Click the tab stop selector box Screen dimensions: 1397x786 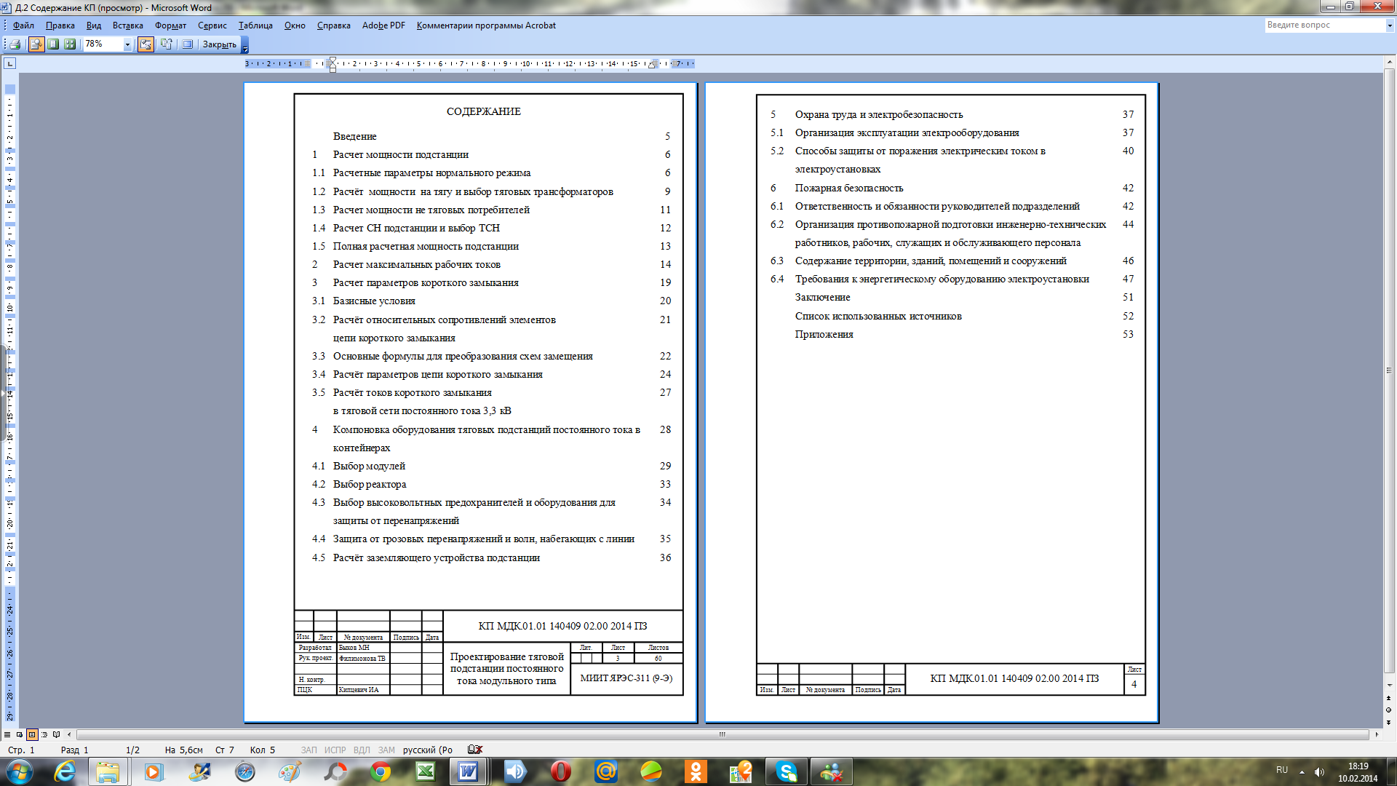tap(10, 63)
